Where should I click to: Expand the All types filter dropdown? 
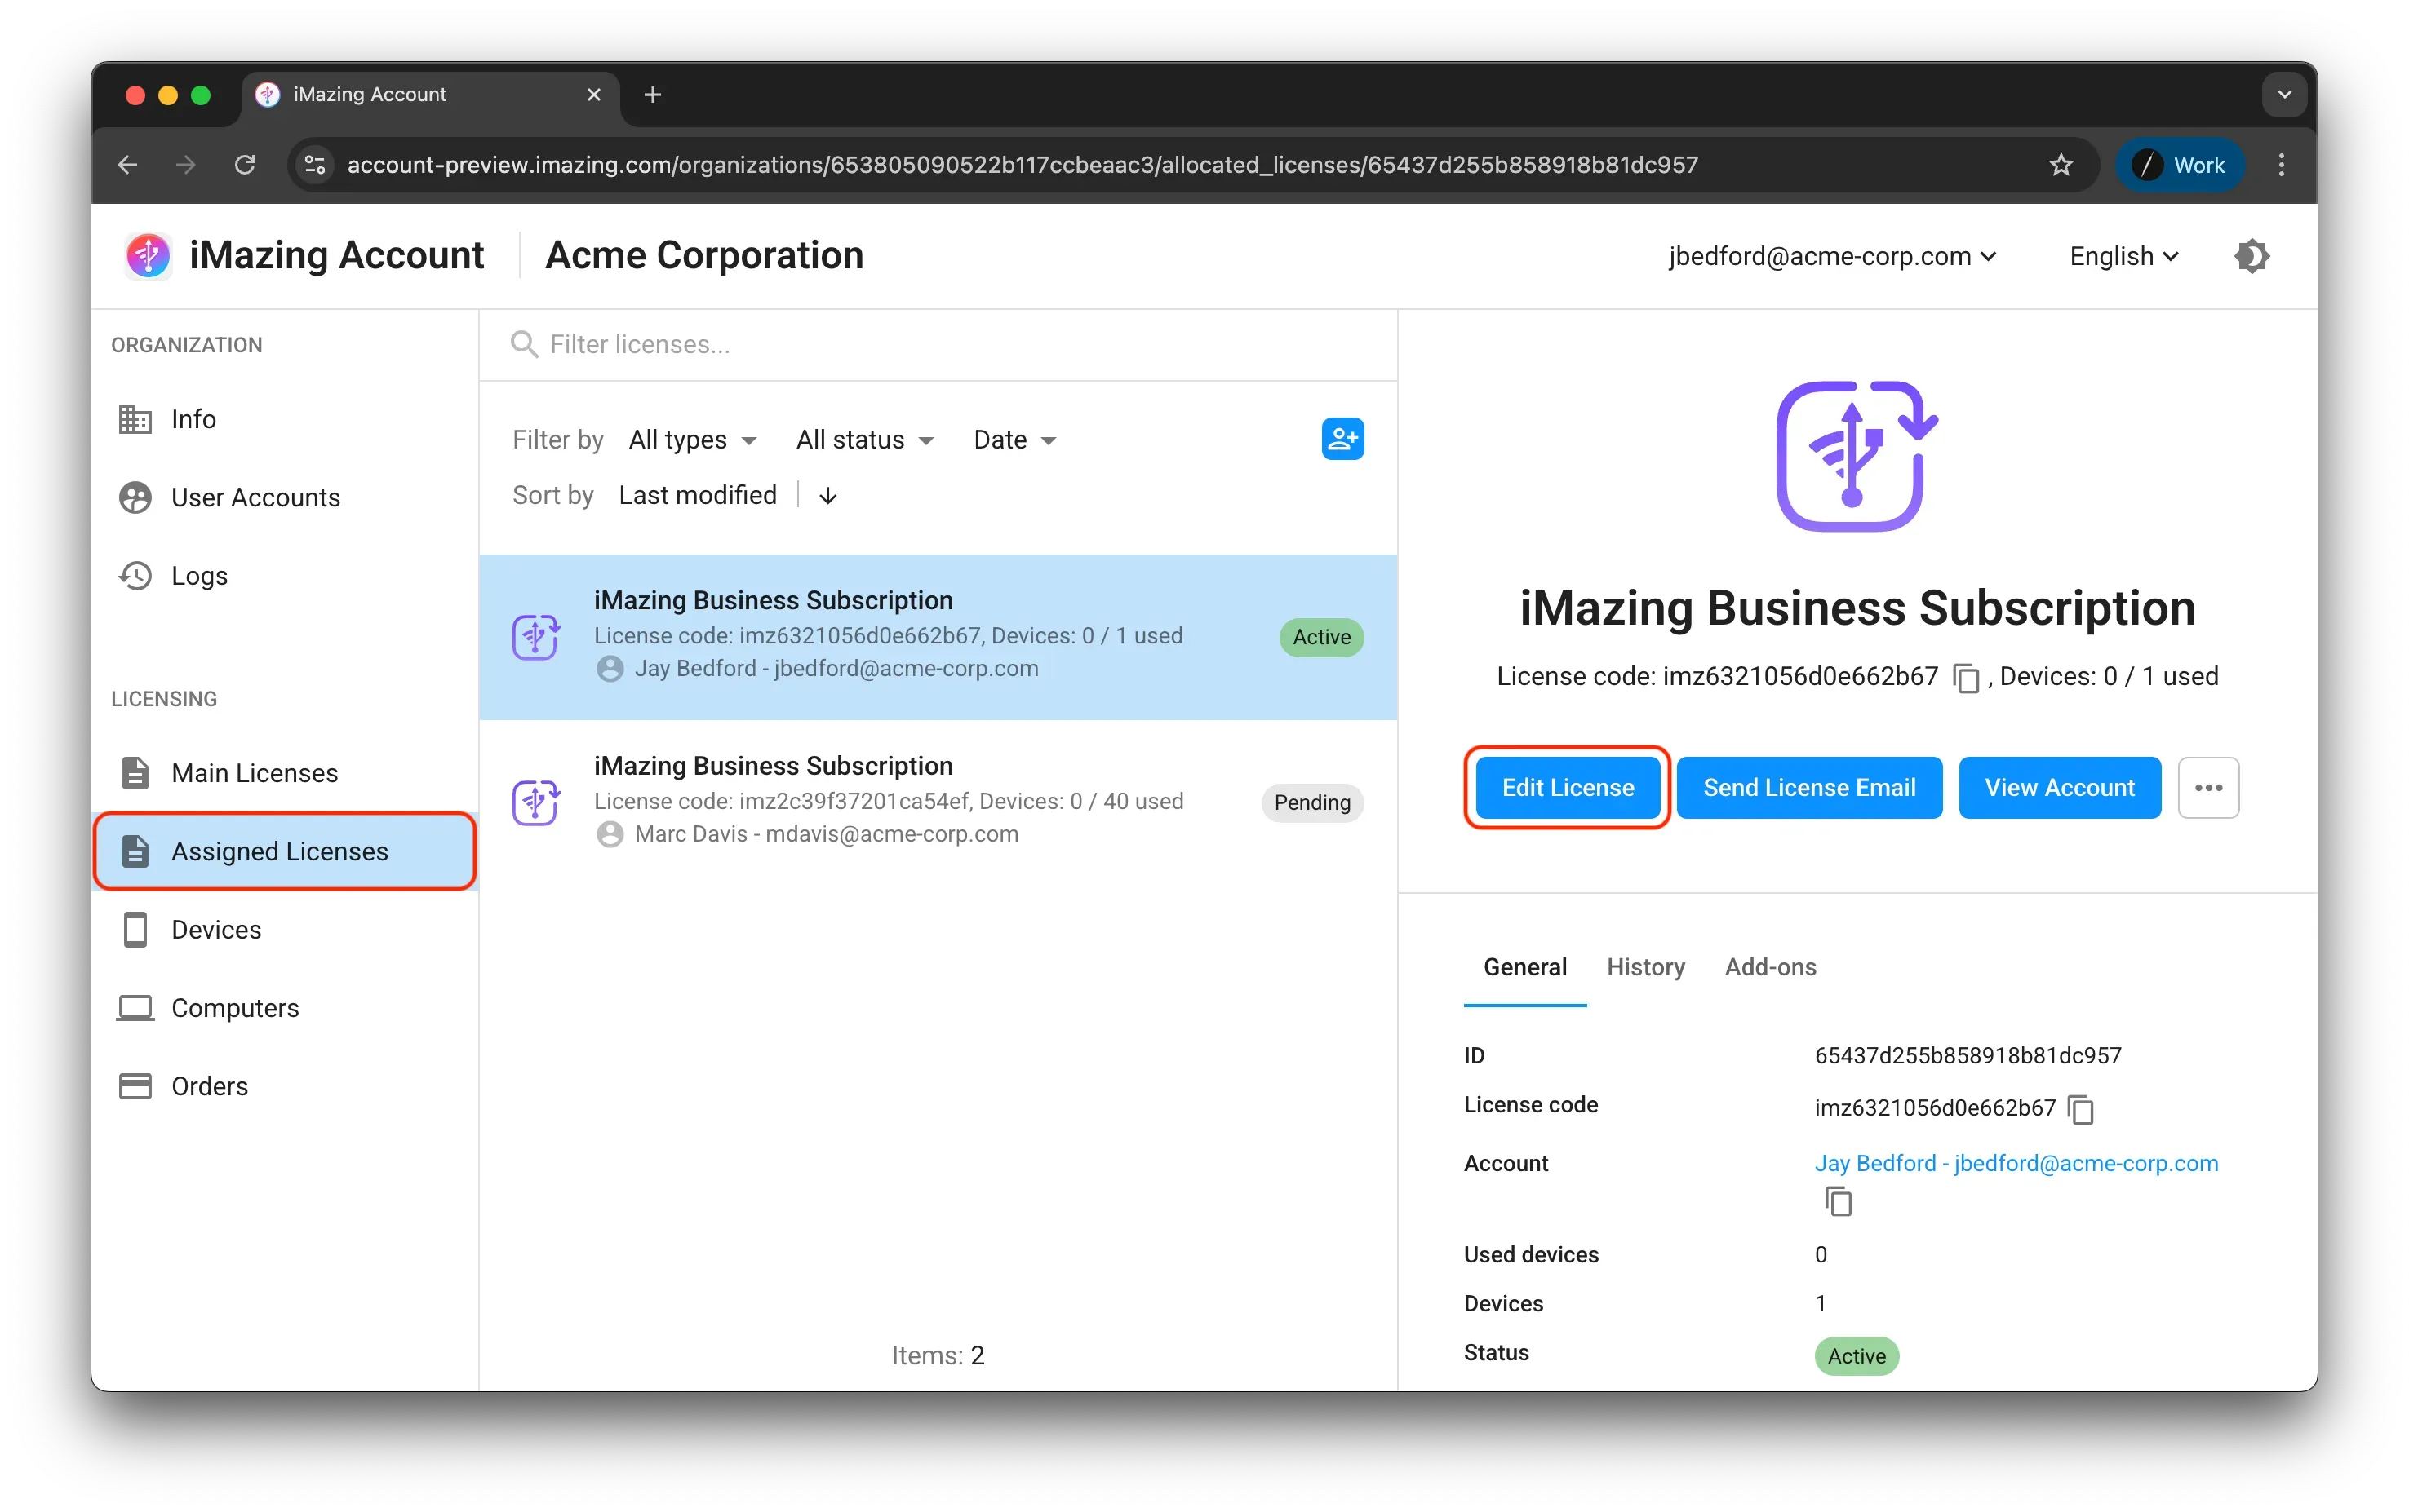point(692,440)
